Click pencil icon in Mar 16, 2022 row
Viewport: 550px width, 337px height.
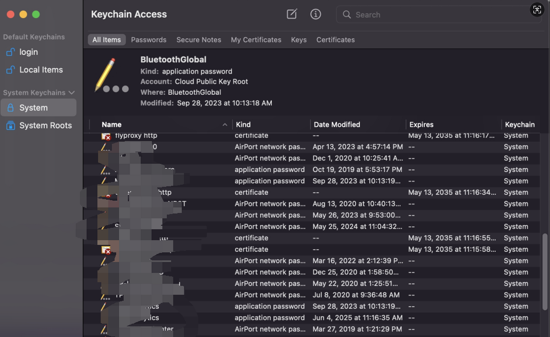[x=104, y=261]
